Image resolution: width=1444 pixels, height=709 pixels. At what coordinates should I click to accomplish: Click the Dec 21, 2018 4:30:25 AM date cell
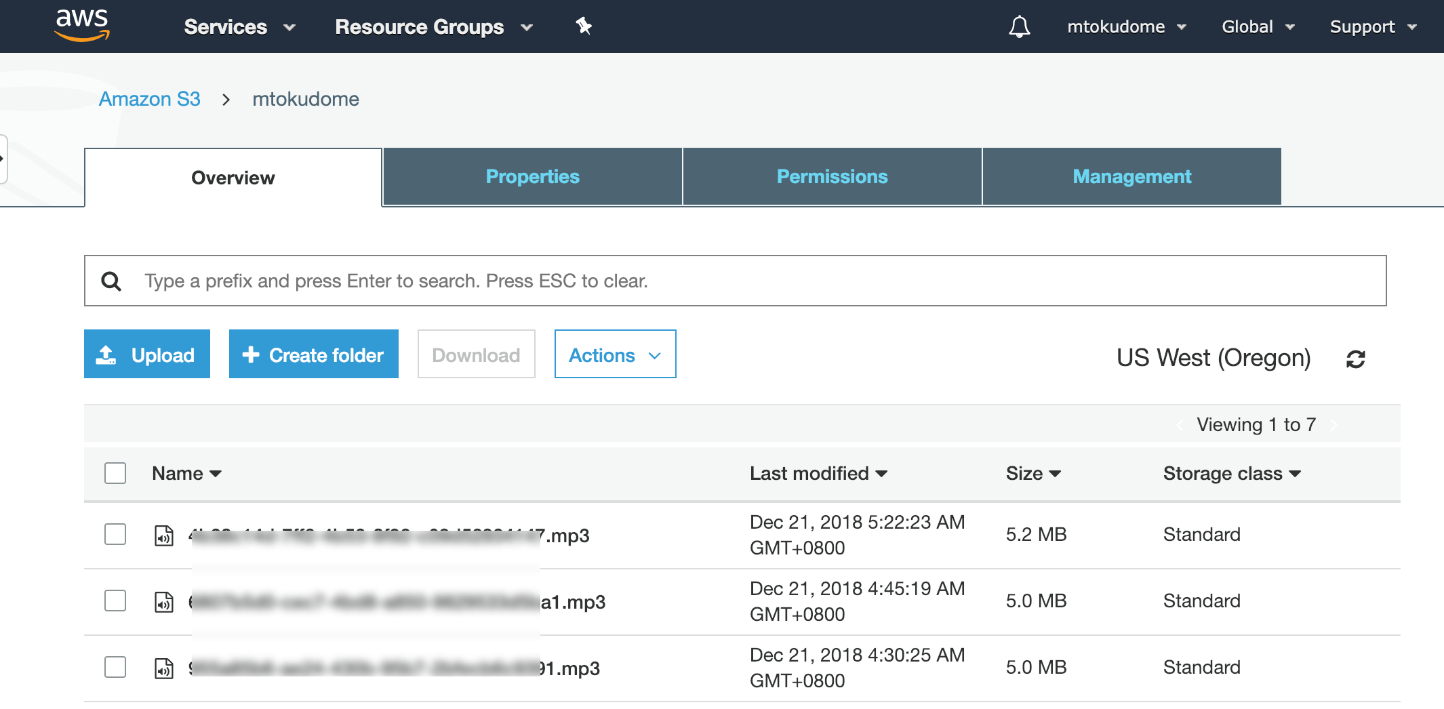click(858, 668)
